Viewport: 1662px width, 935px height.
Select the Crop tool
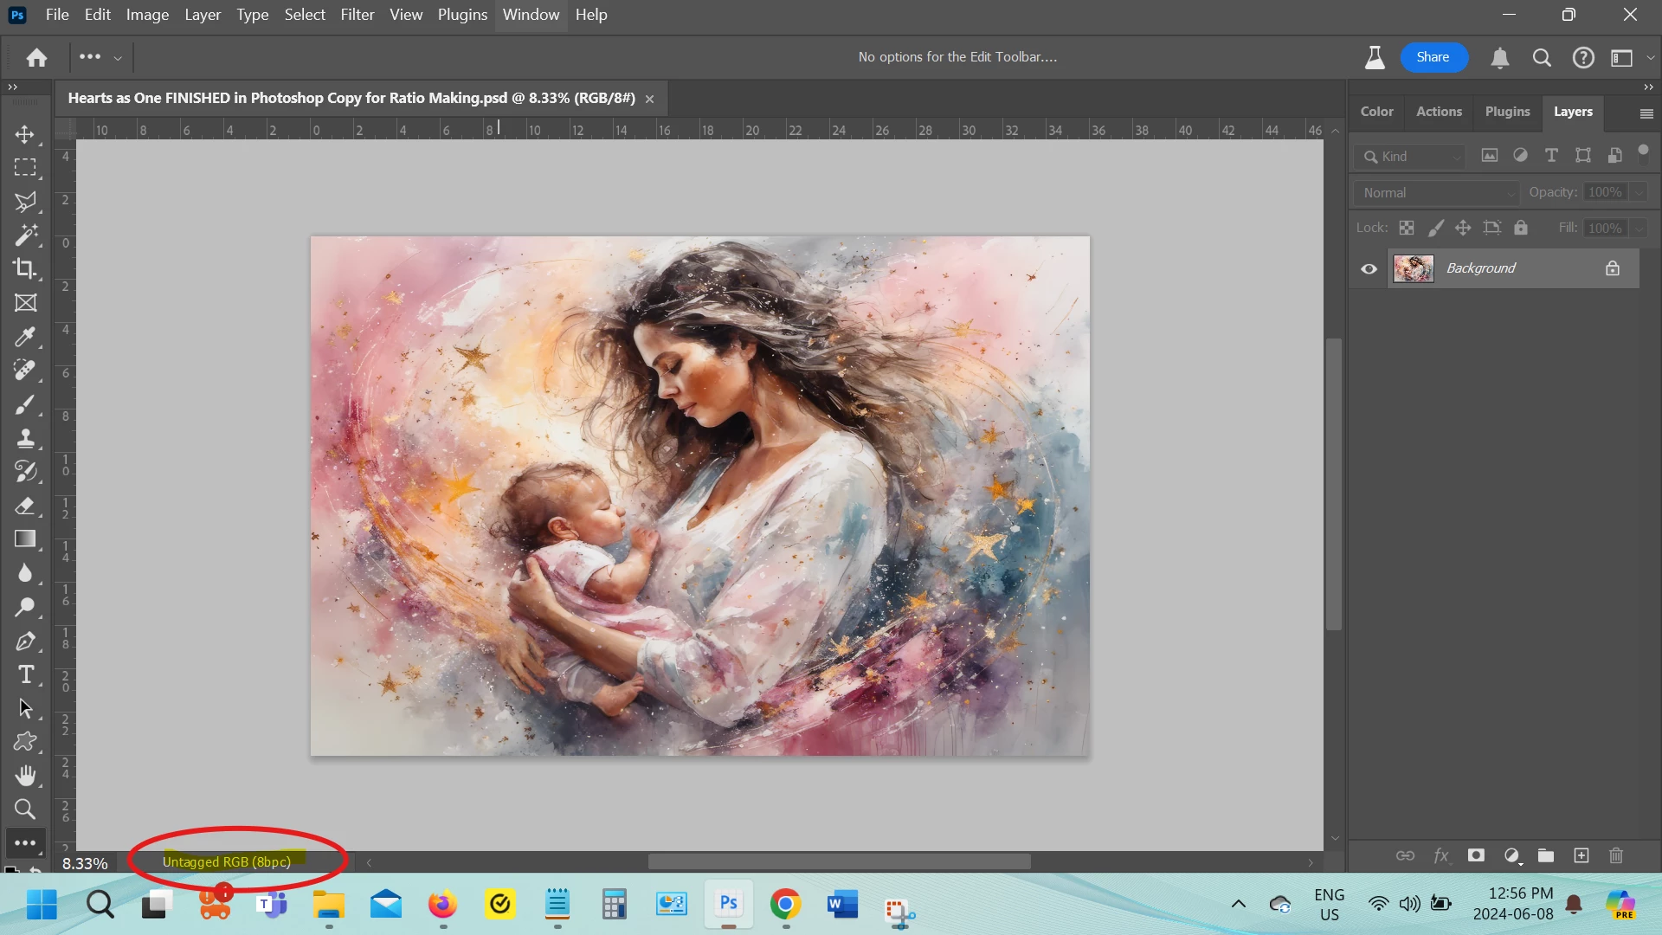point(25,268)
